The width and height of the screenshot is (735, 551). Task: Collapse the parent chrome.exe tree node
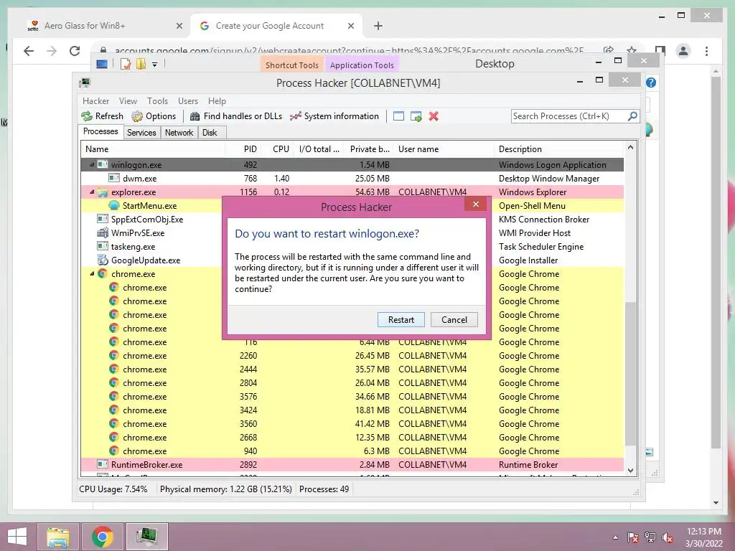[92, 273]
